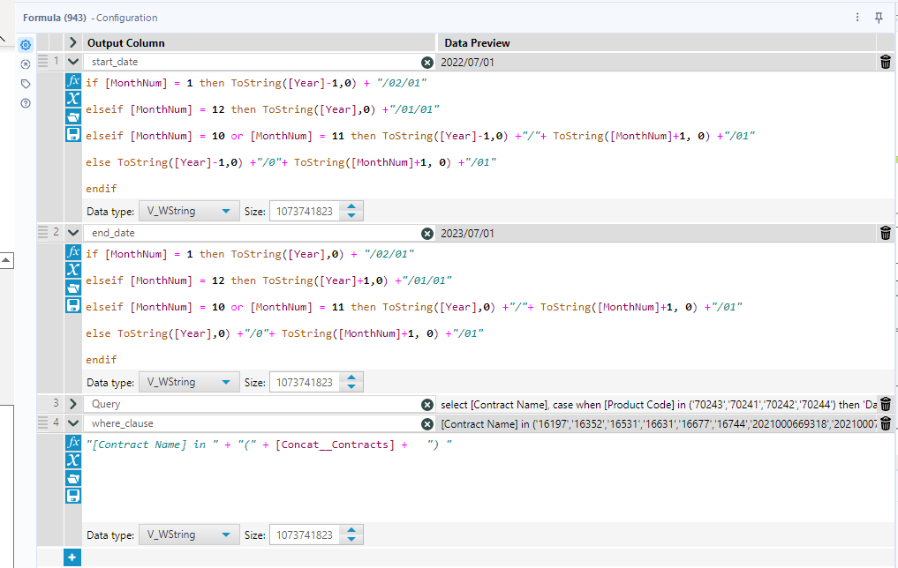Click the Output Column header chevron
Image resolution: width=898 pixels, height=568 pixels.
(72, 42)
